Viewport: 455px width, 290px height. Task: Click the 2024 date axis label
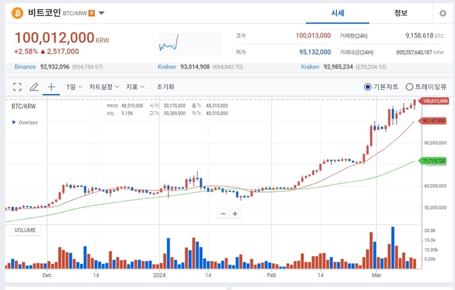pos(159,275)
